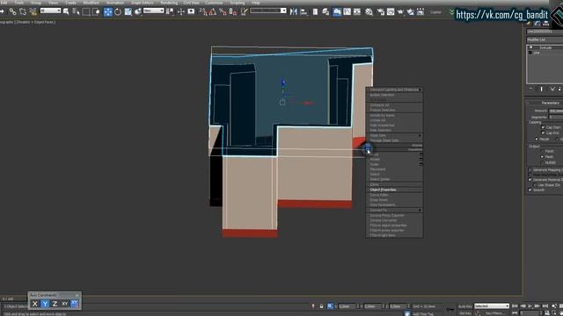The width and height of the screenshot is (563, 316).
Task: Select the Z axis constraint
Action: point(55,304)
